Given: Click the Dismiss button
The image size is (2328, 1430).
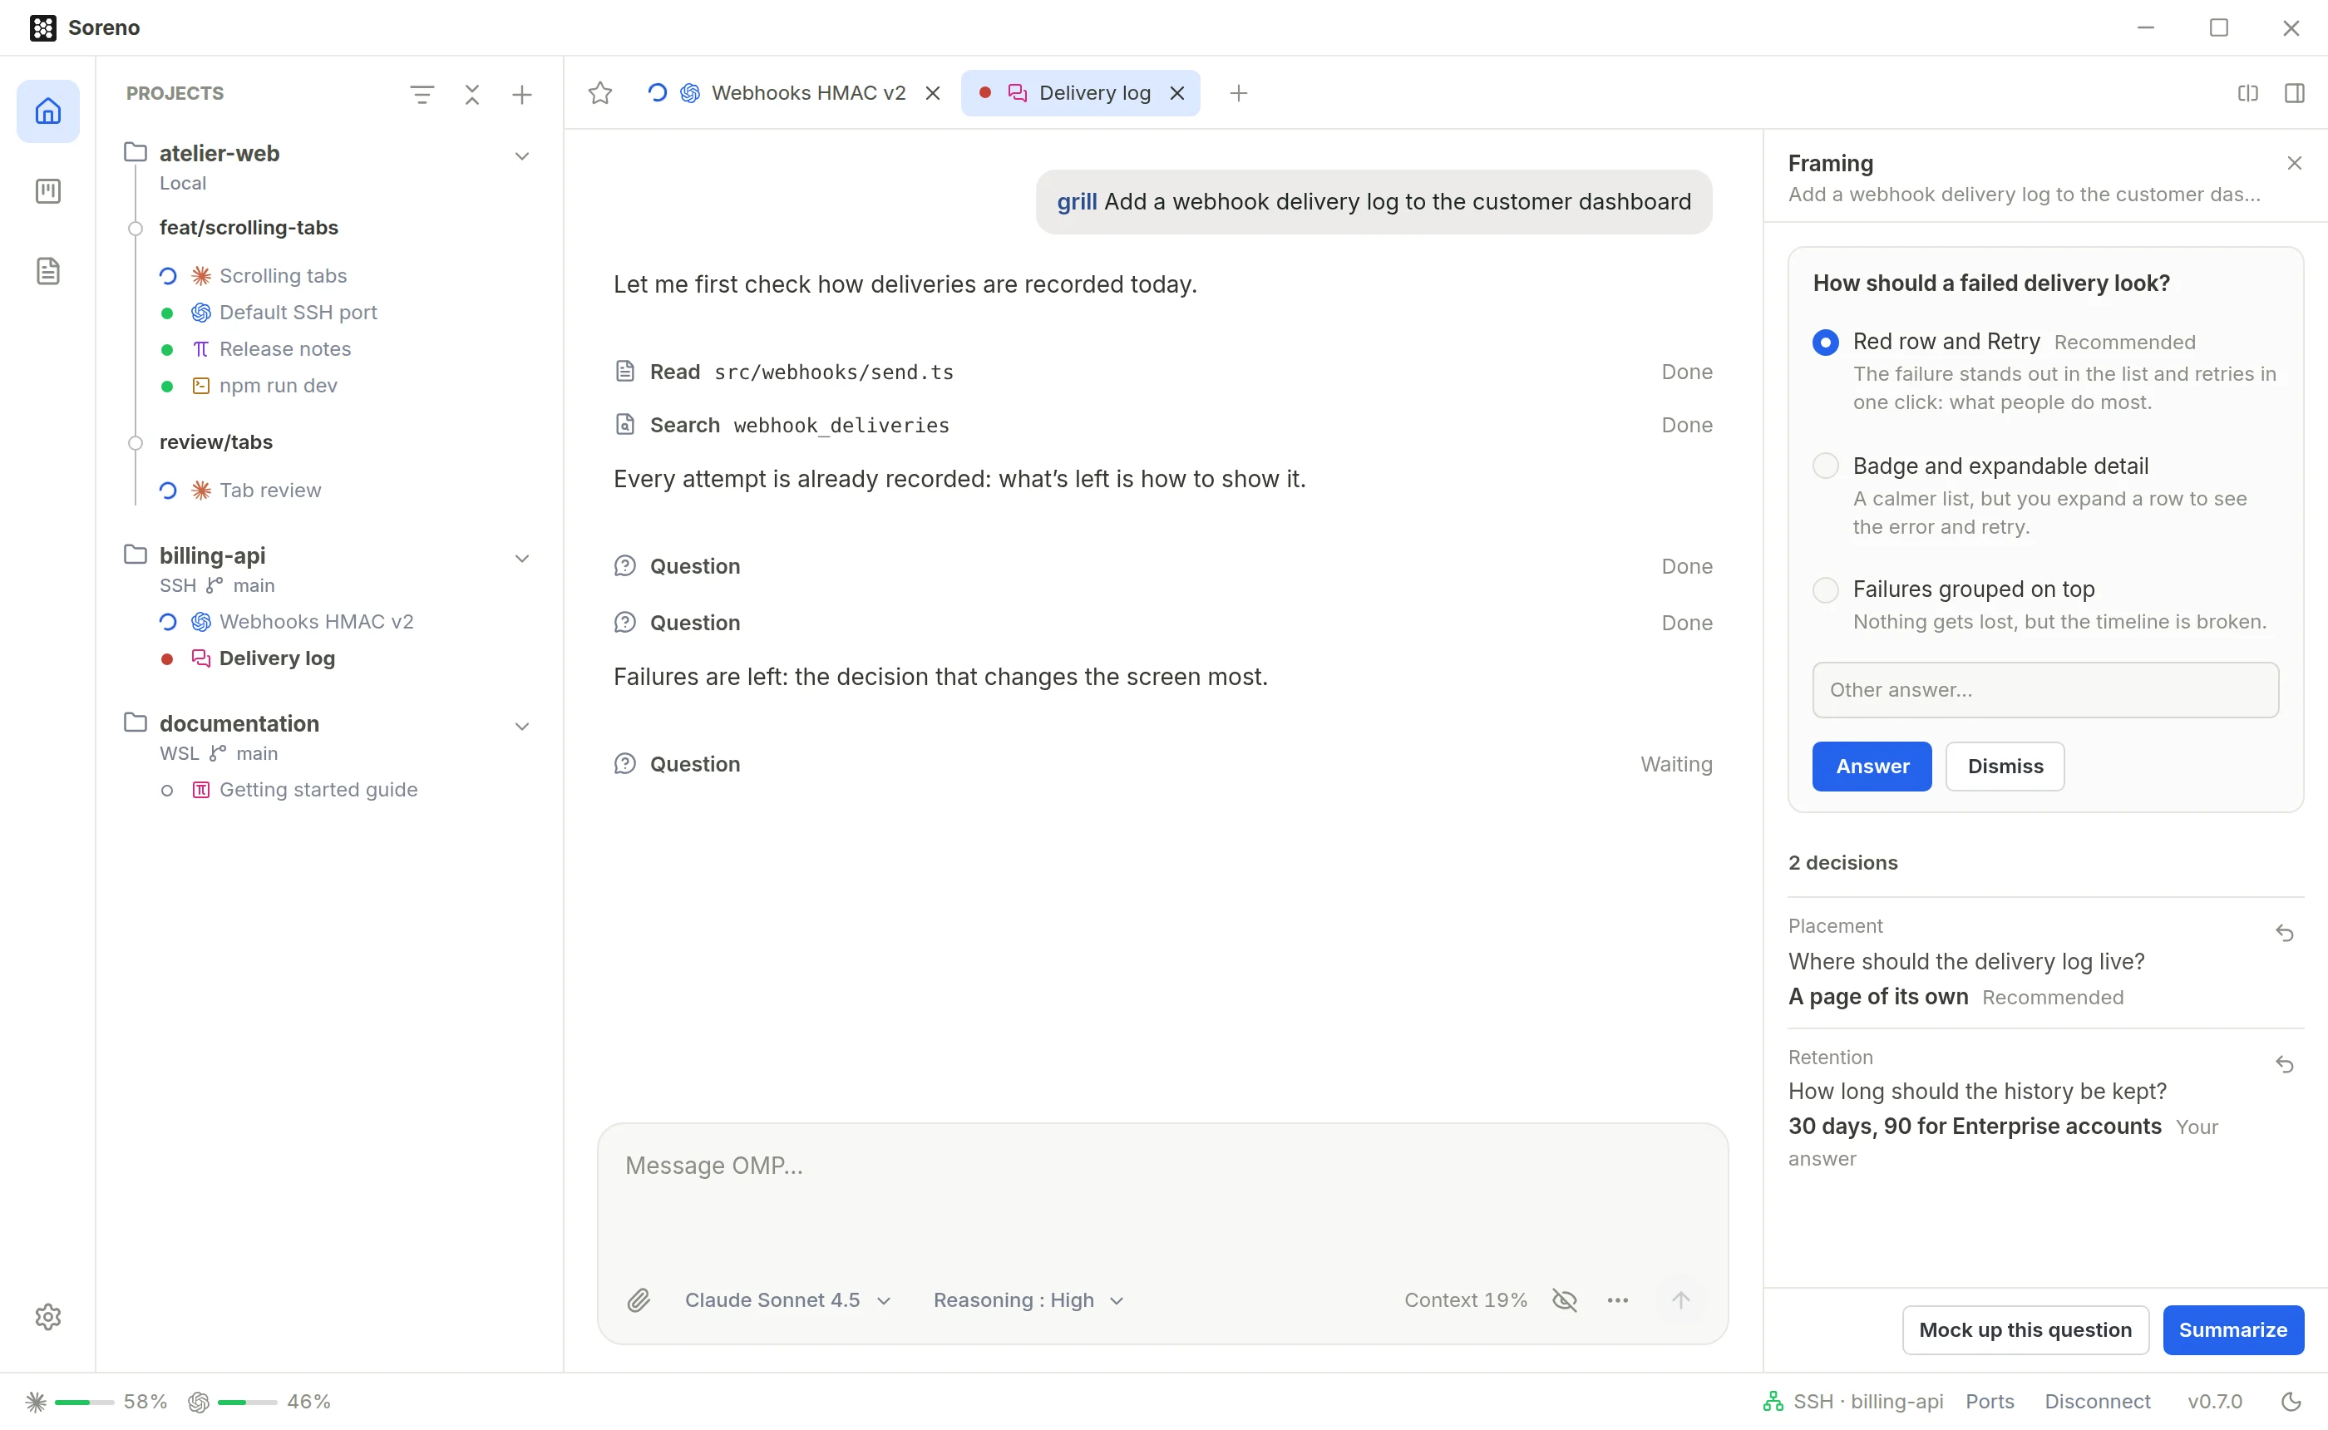Looking at the screenshot, I should 2005,766.
